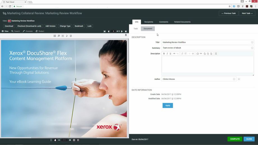Switch viewer to Search mode
Image resolution: width=258 pixels, height=145 pixels.
[16, 31]
